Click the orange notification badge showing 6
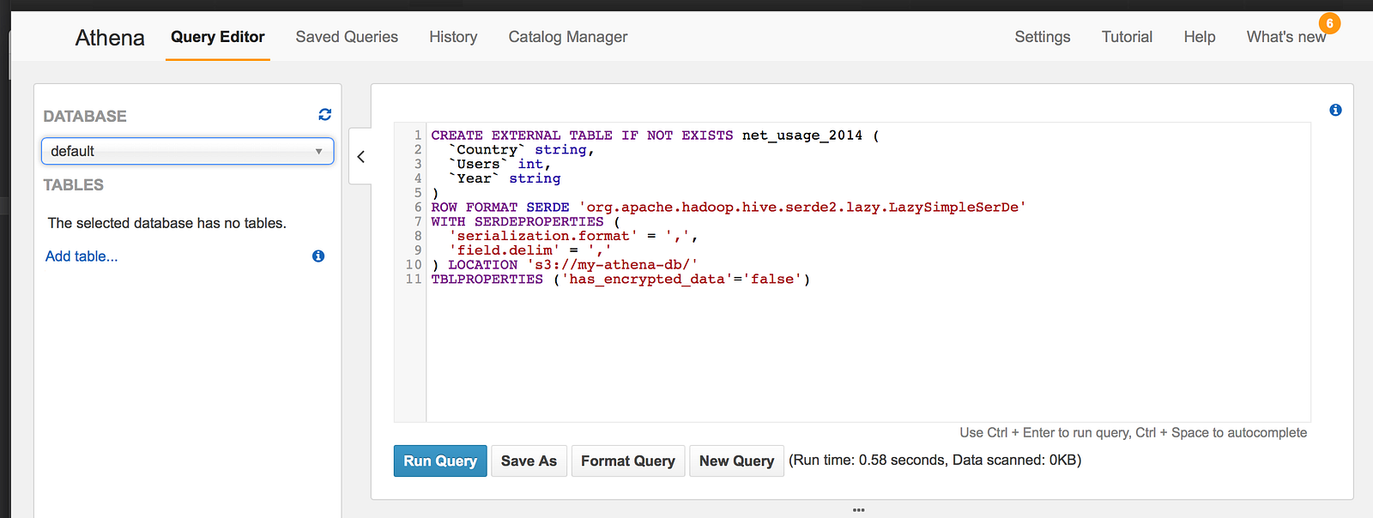The width and height of the screenshot is (1373, 518). (x=1329, y=23)
